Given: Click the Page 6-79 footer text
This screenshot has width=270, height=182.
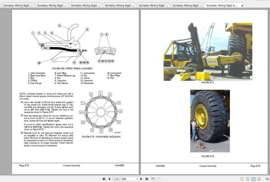Looking at the screenshot, I should pos(255,166).
